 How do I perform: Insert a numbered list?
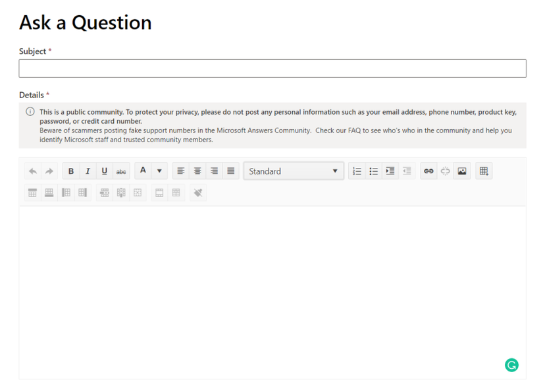pyautogui.click(x=357, y=171)
